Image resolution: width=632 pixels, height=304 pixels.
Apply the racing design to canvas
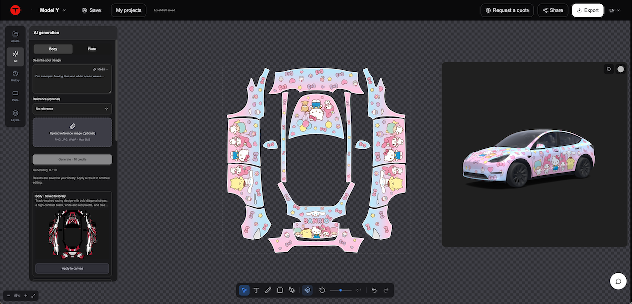pos(72,268)
